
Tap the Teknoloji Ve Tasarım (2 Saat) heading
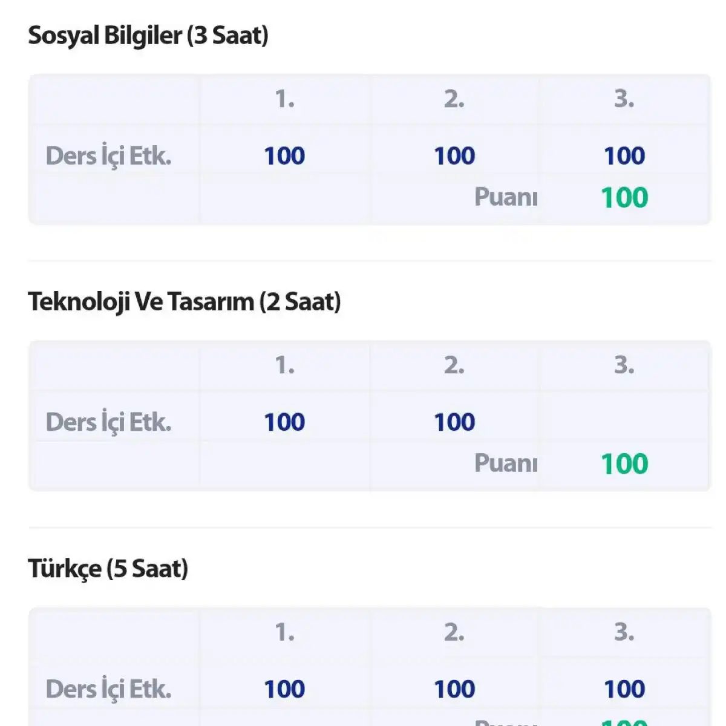pos(185,302)
